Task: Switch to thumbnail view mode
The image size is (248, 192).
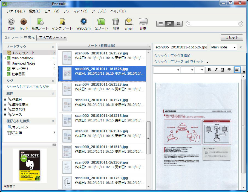Action: [x=178, y=24]
